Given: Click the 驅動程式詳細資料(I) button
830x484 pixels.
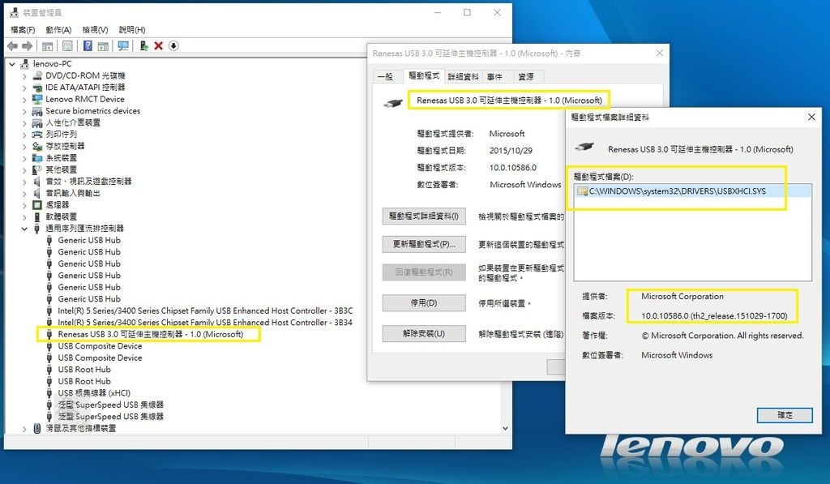Looking at the screenshot, I should 424,216.
